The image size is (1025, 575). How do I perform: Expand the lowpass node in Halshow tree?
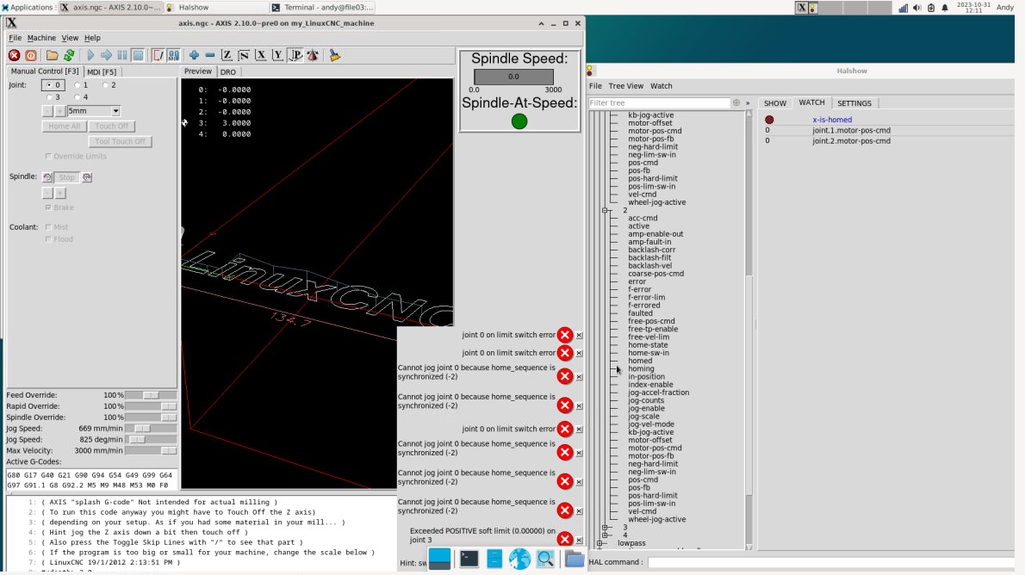pos(600,543)
